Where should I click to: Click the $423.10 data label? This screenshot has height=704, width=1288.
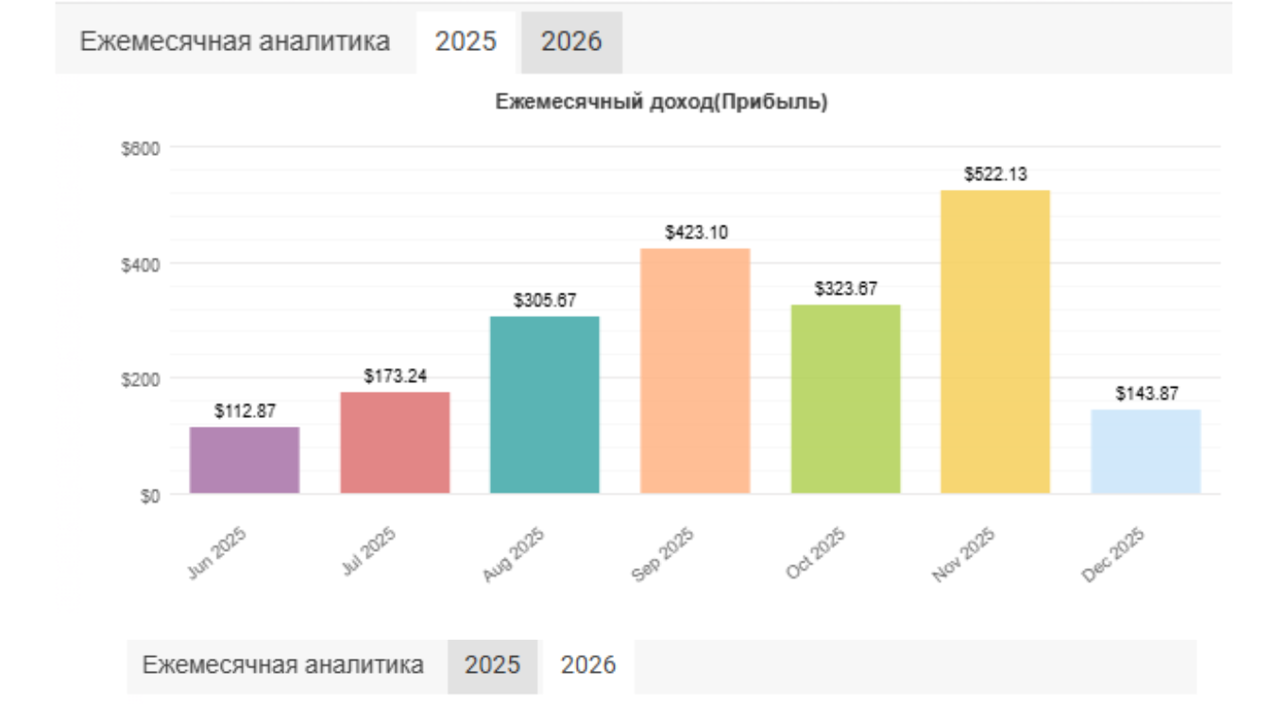pyautogui.click(x=695, y=232)
